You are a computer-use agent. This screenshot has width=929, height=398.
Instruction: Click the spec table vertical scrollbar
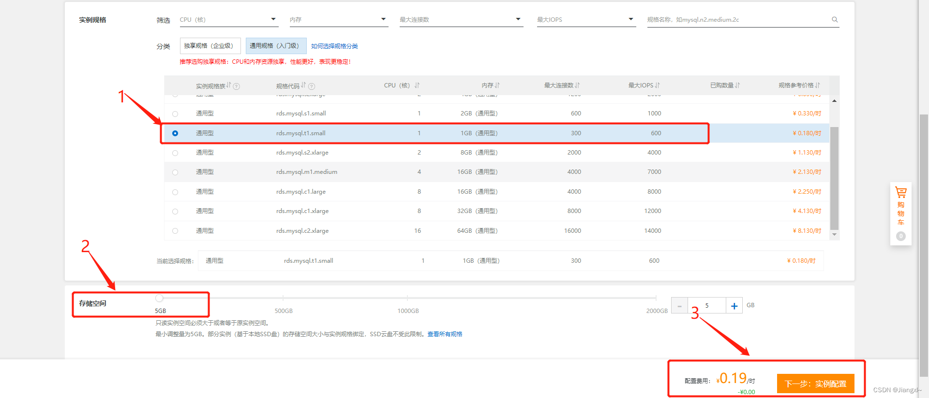834,179
